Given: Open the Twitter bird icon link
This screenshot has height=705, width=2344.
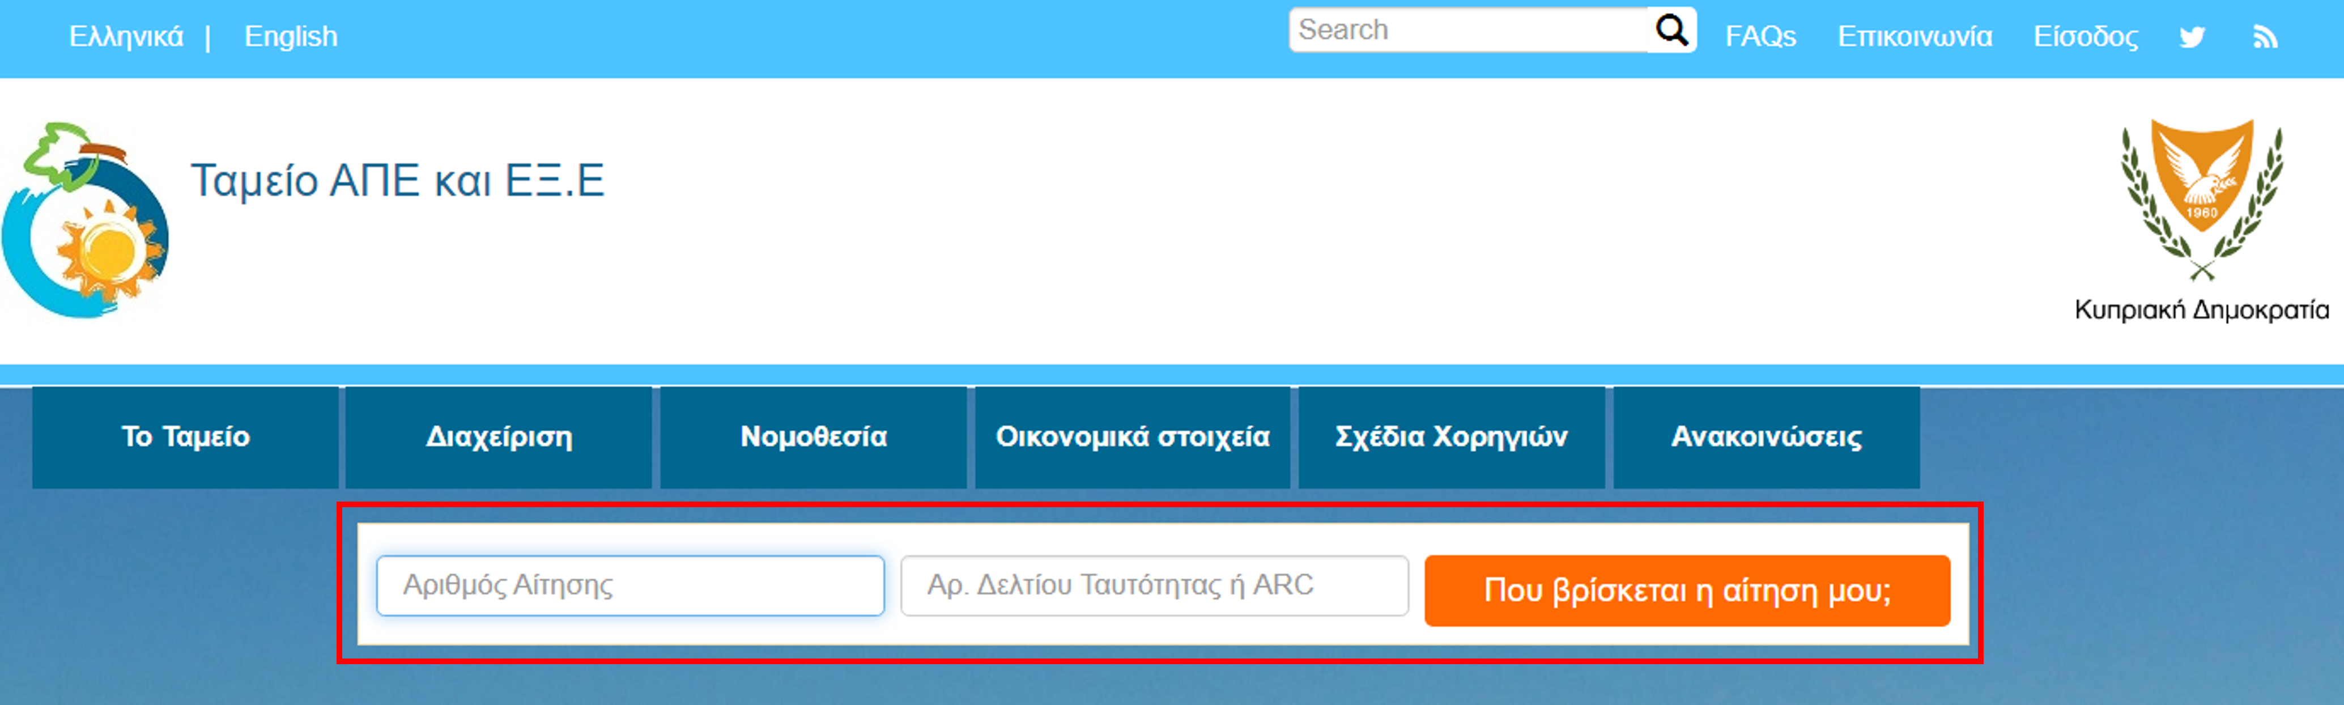Looking at the screenshot, I should pyautogui.click(x=2192, y=36).
